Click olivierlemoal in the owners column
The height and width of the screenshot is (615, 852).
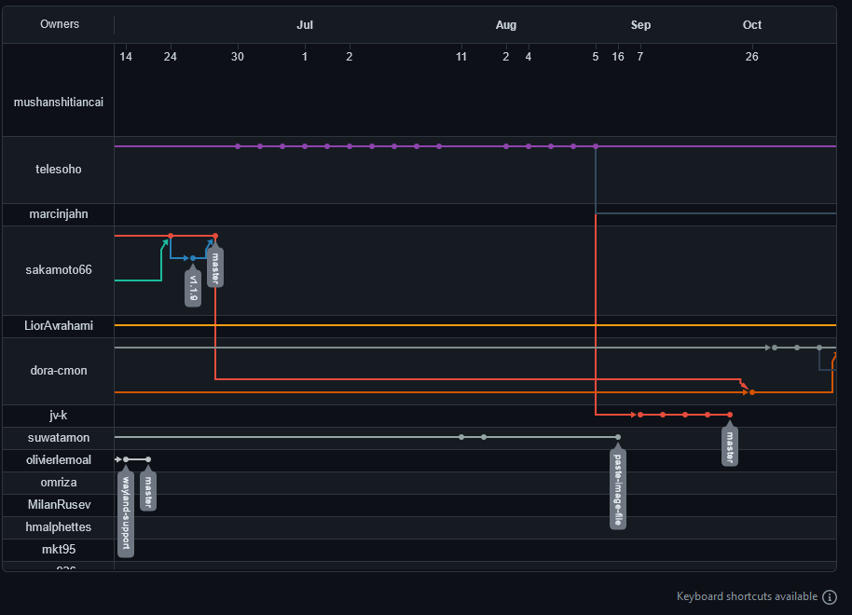pyautogui.click(x=59, y=460)
